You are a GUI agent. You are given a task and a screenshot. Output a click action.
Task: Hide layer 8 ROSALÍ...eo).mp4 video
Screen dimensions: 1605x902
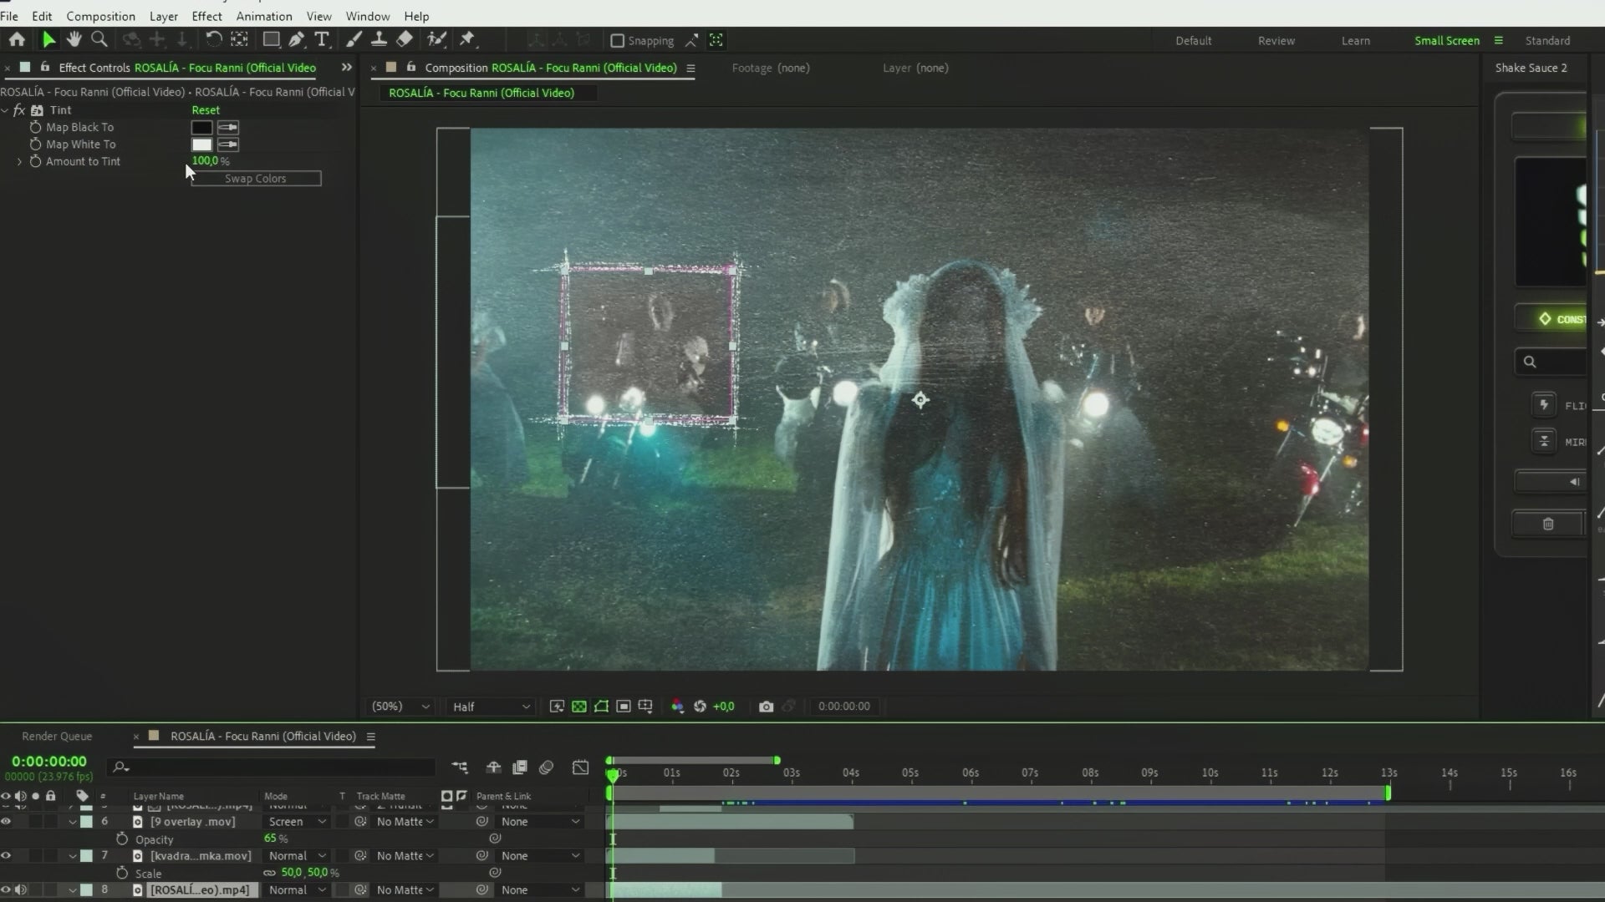6,890
